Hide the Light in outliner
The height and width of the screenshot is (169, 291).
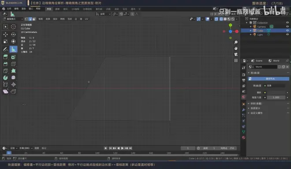click(x=287, y=34)
